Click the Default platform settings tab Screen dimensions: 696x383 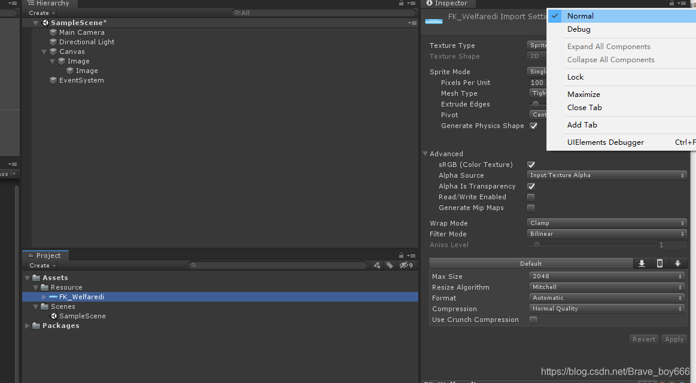coord(531,264)
